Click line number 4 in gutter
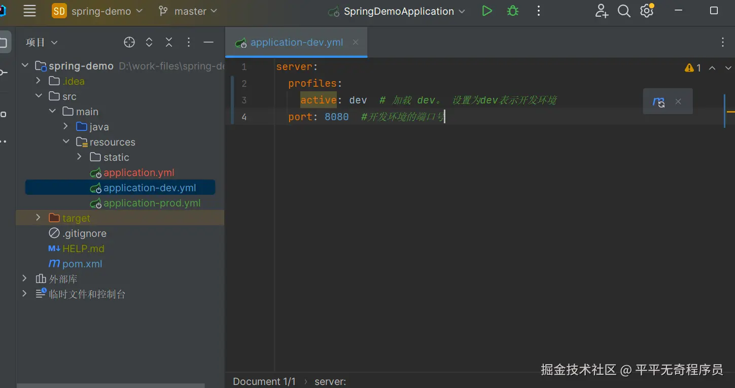735x388 pixels. coord(244,117)
